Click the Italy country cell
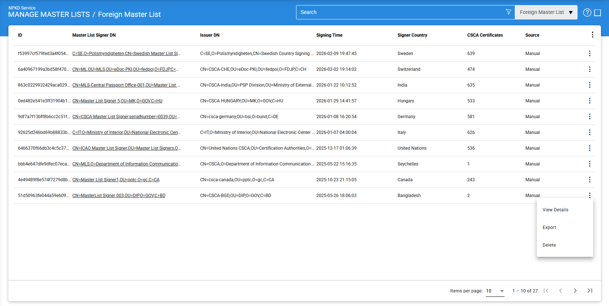The width and height of the screenshot is (609, 306). (x=402, y=132)
